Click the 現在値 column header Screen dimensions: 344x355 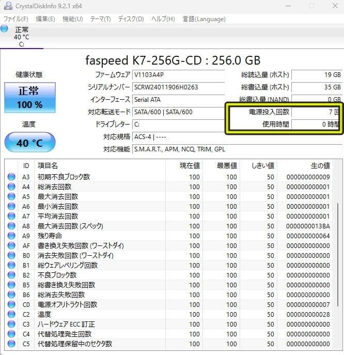pos(184,166)
